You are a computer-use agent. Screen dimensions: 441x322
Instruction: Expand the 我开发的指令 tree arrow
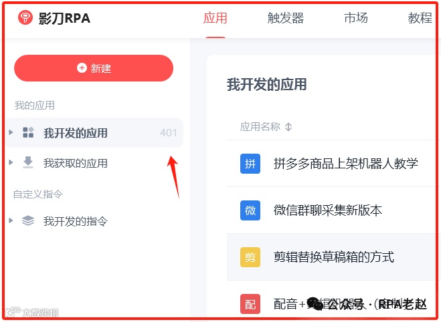tap(11, 220)
